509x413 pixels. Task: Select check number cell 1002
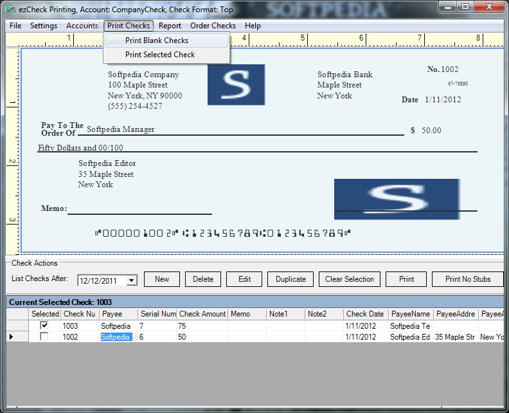click(80, 336)
